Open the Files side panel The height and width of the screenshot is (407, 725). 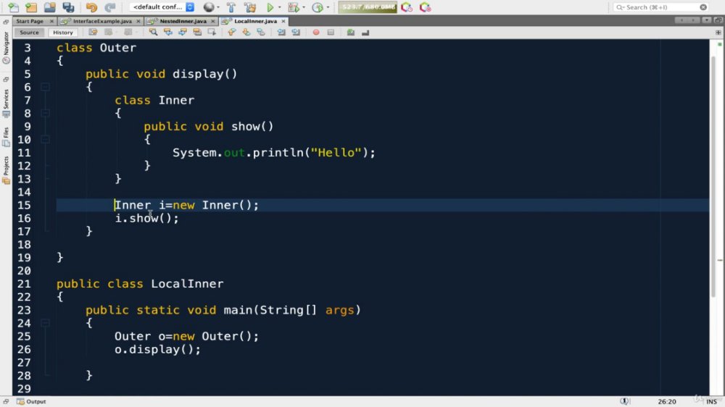point(6,137)
